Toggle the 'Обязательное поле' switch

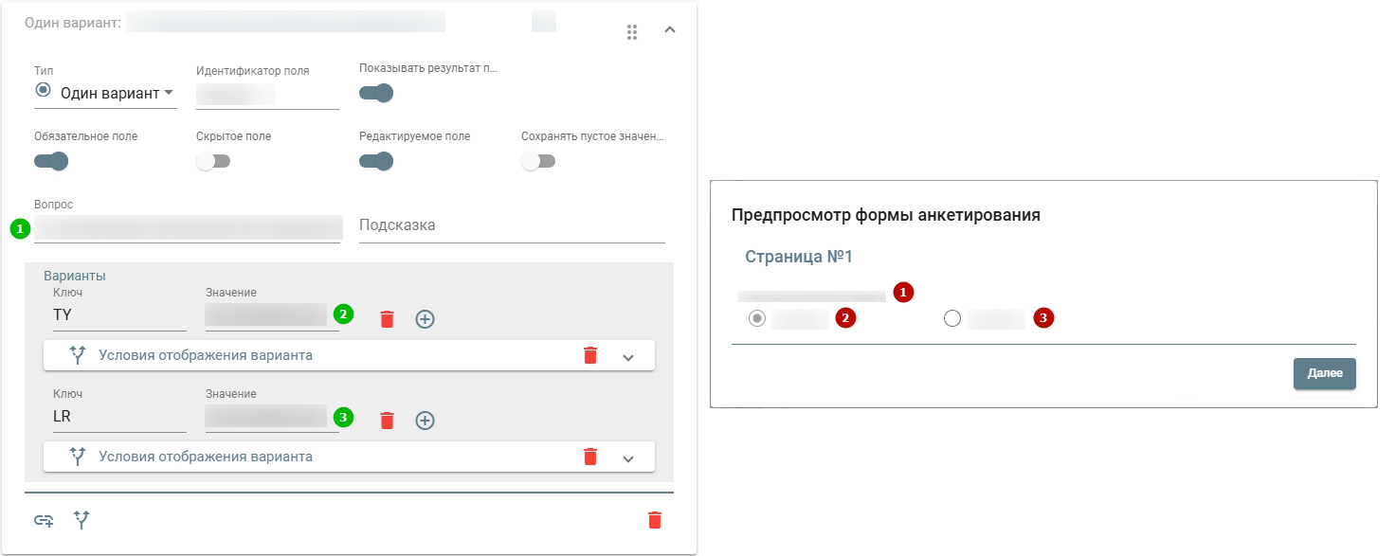pyautogui.click(x=51, y=161)
